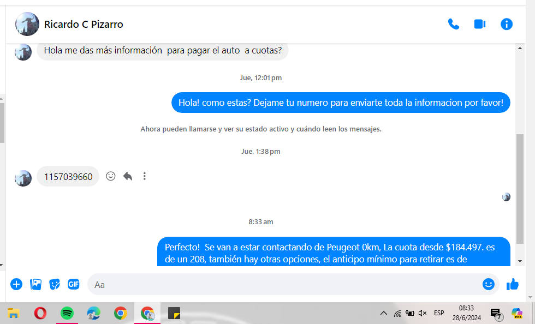
Task: Open more actions plus icon
Action: click(16, 284)
